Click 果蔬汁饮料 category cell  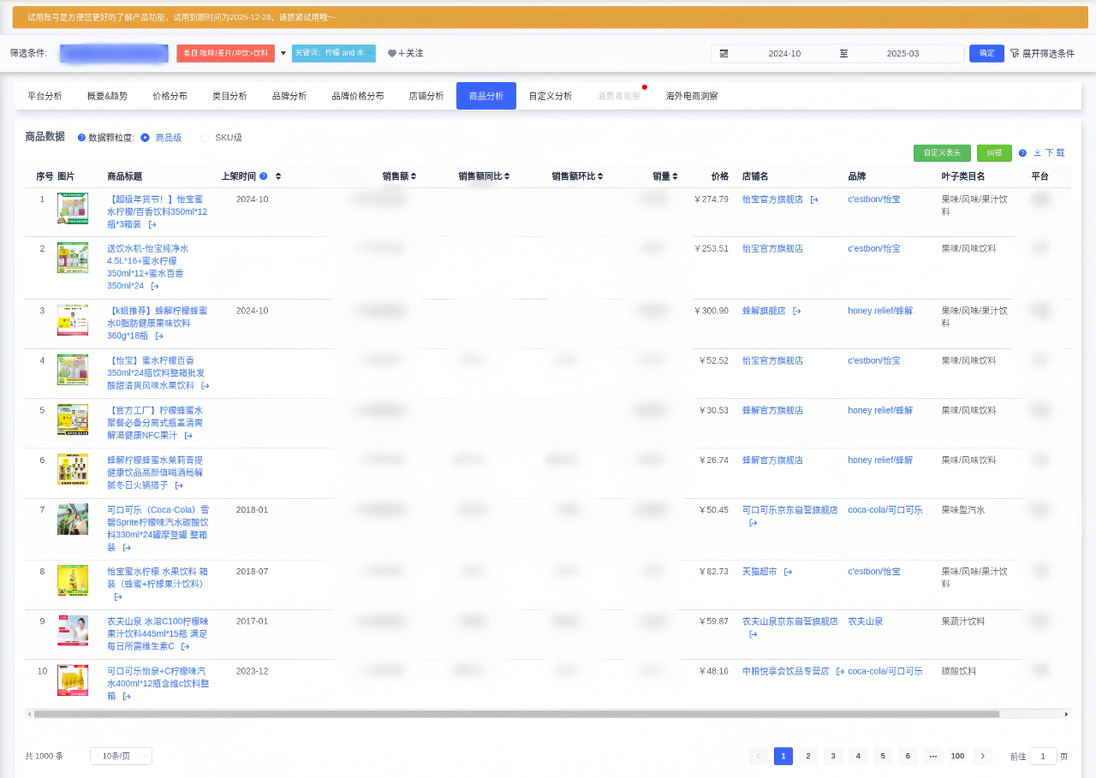click(963, 621)
